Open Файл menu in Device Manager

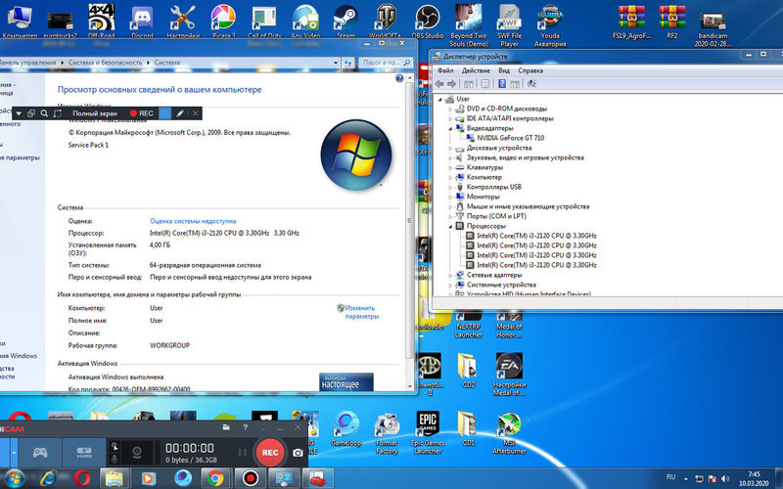click(445, 70)
